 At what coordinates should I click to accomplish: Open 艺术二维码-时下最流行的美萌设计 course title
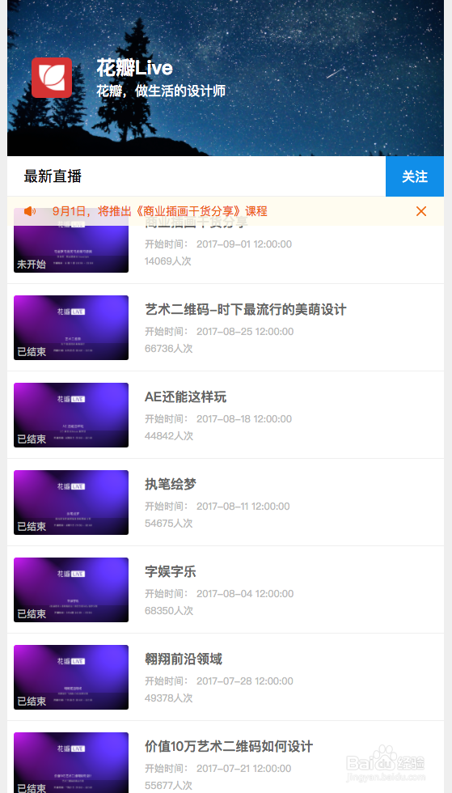(x=246, y=309)
